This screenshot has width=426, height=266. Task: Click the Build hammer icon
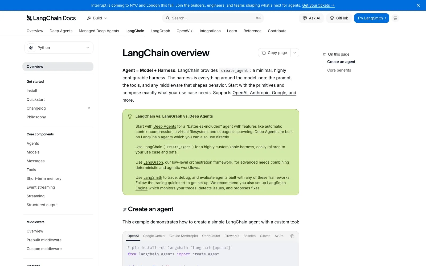(89, 18)
